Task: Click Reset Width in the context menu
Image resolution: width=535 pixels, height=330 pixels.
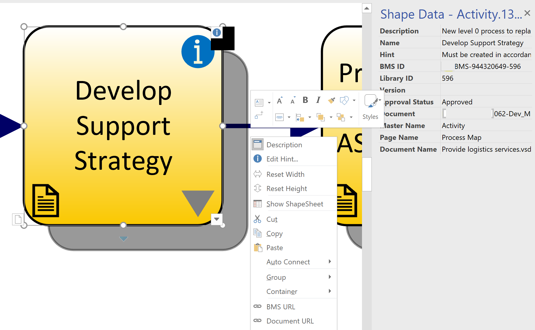Action: click(x=285, y=174)
